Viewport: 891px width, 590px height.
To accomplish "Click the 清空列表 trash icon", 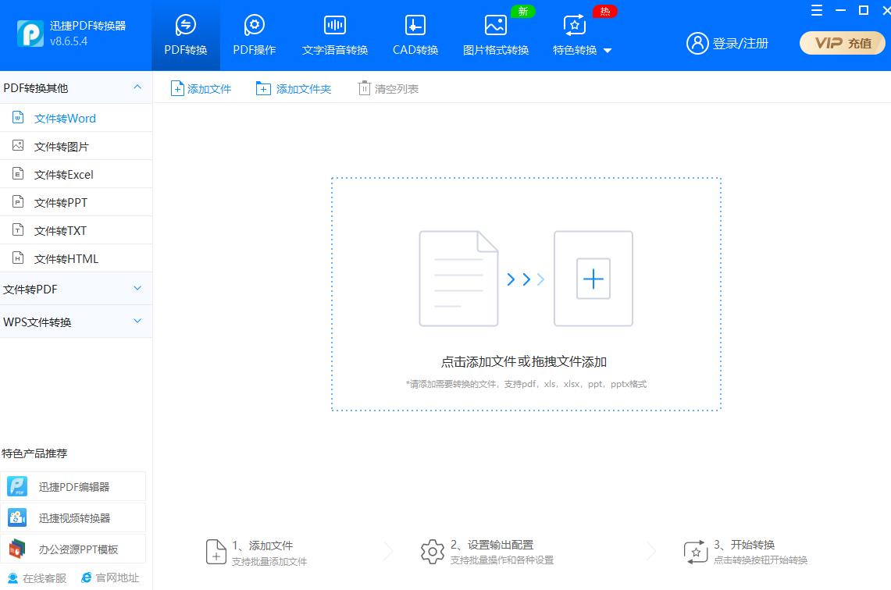I will (x=388, y=88).
